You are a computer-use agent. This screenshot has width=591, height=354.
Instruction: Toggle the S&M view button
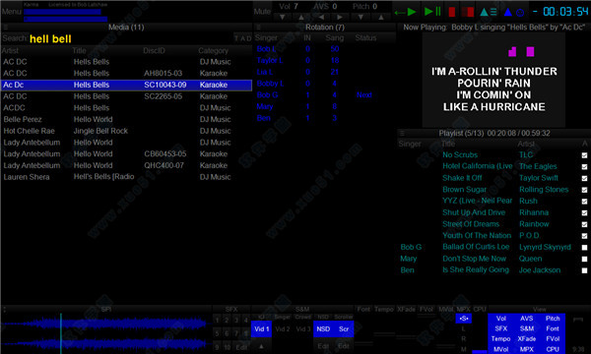(527, 328)
